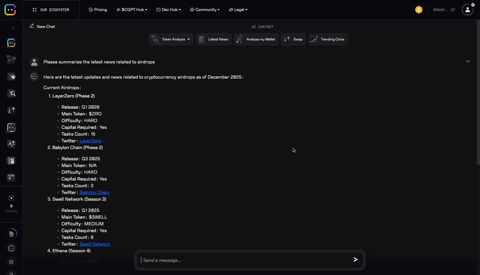The width and height of the screenshot is (480, 275).
Task: Open the ChainGPT logo home icon
Action: 10,10
